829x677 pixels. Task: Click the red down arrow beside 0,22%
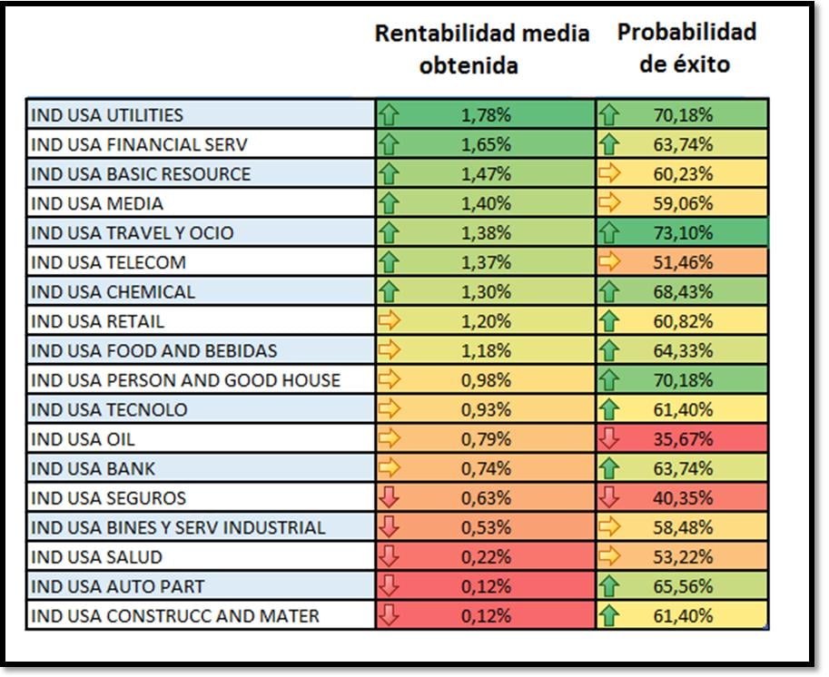coord(390,557)
